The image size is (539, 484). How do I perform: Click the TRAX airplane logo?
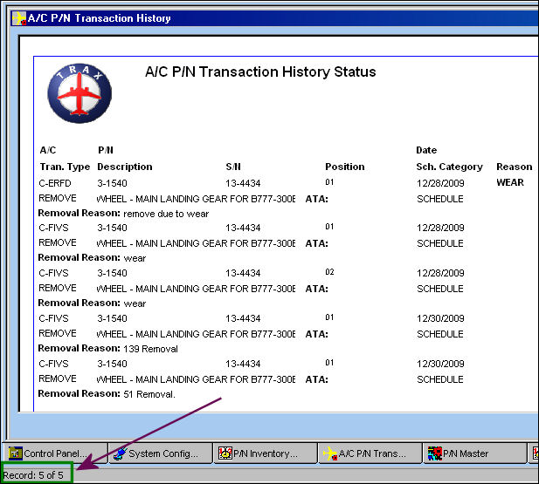[79, 93]
